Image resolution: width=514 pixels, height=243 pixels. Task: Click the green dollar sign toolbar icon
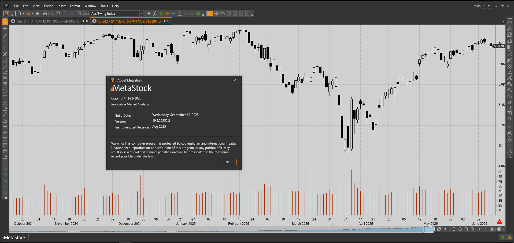[161, 13]
